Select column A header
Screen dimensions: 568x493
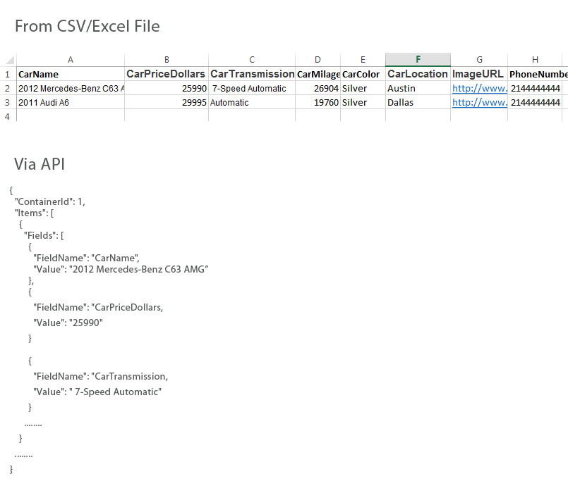click(71, 60)
